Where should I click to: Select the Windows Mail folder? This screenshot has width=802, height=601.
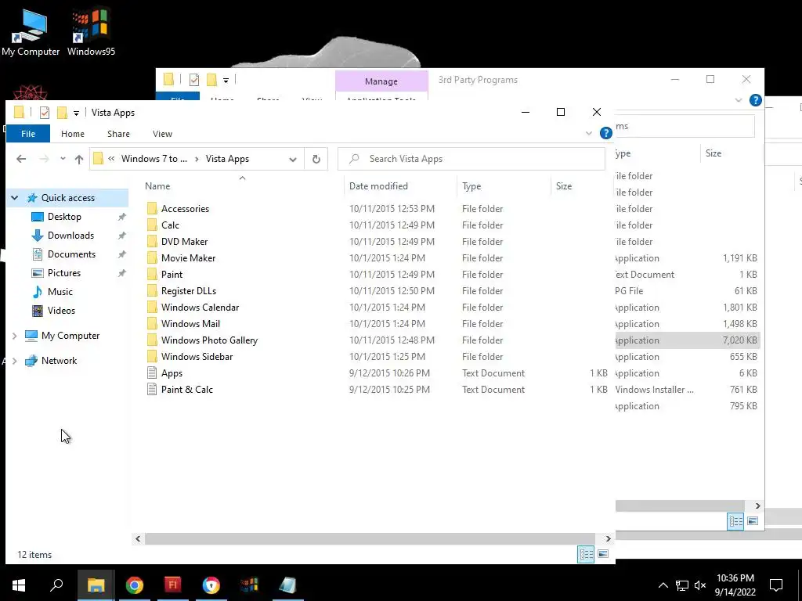coord(190,323)
